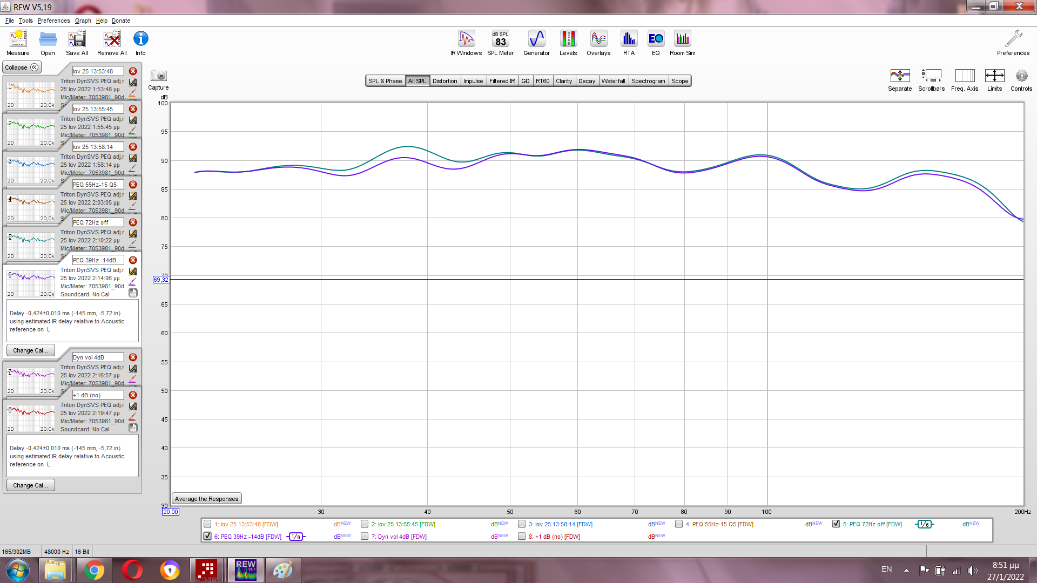
Task: Click the Capture graph camera icon
Action: click(159, 76)
